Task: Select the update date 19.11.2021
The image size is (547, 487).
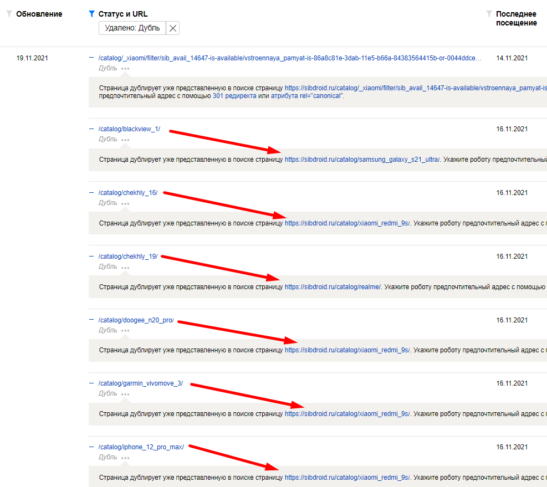Action: (x=32, y=58)
